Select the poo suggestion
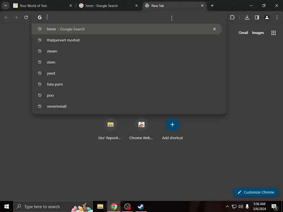 (x=129, y=95)
